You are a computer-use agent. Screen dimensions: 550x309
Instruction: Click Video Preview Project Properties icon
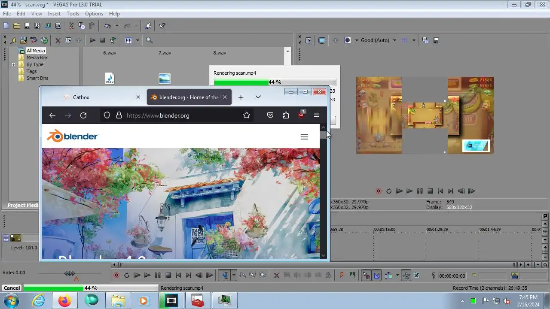[x=308, y=40]
